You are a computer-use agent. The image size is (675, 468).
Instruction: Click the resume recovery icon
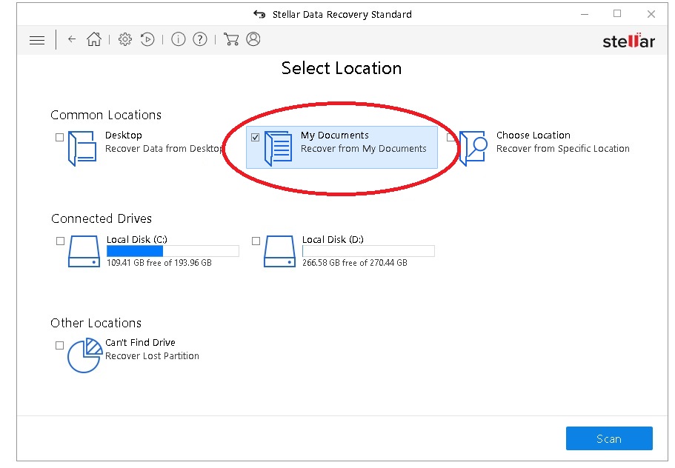[x=147, y=39]
